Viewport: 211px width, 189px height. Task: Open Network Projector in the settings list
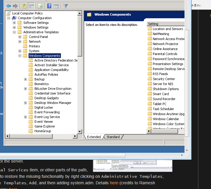[165, 44]
